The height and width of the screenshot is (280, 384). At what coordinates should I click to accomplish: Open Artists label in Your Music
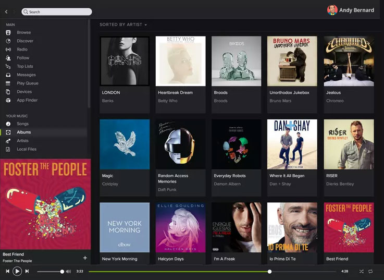click(x=22, y=141)
